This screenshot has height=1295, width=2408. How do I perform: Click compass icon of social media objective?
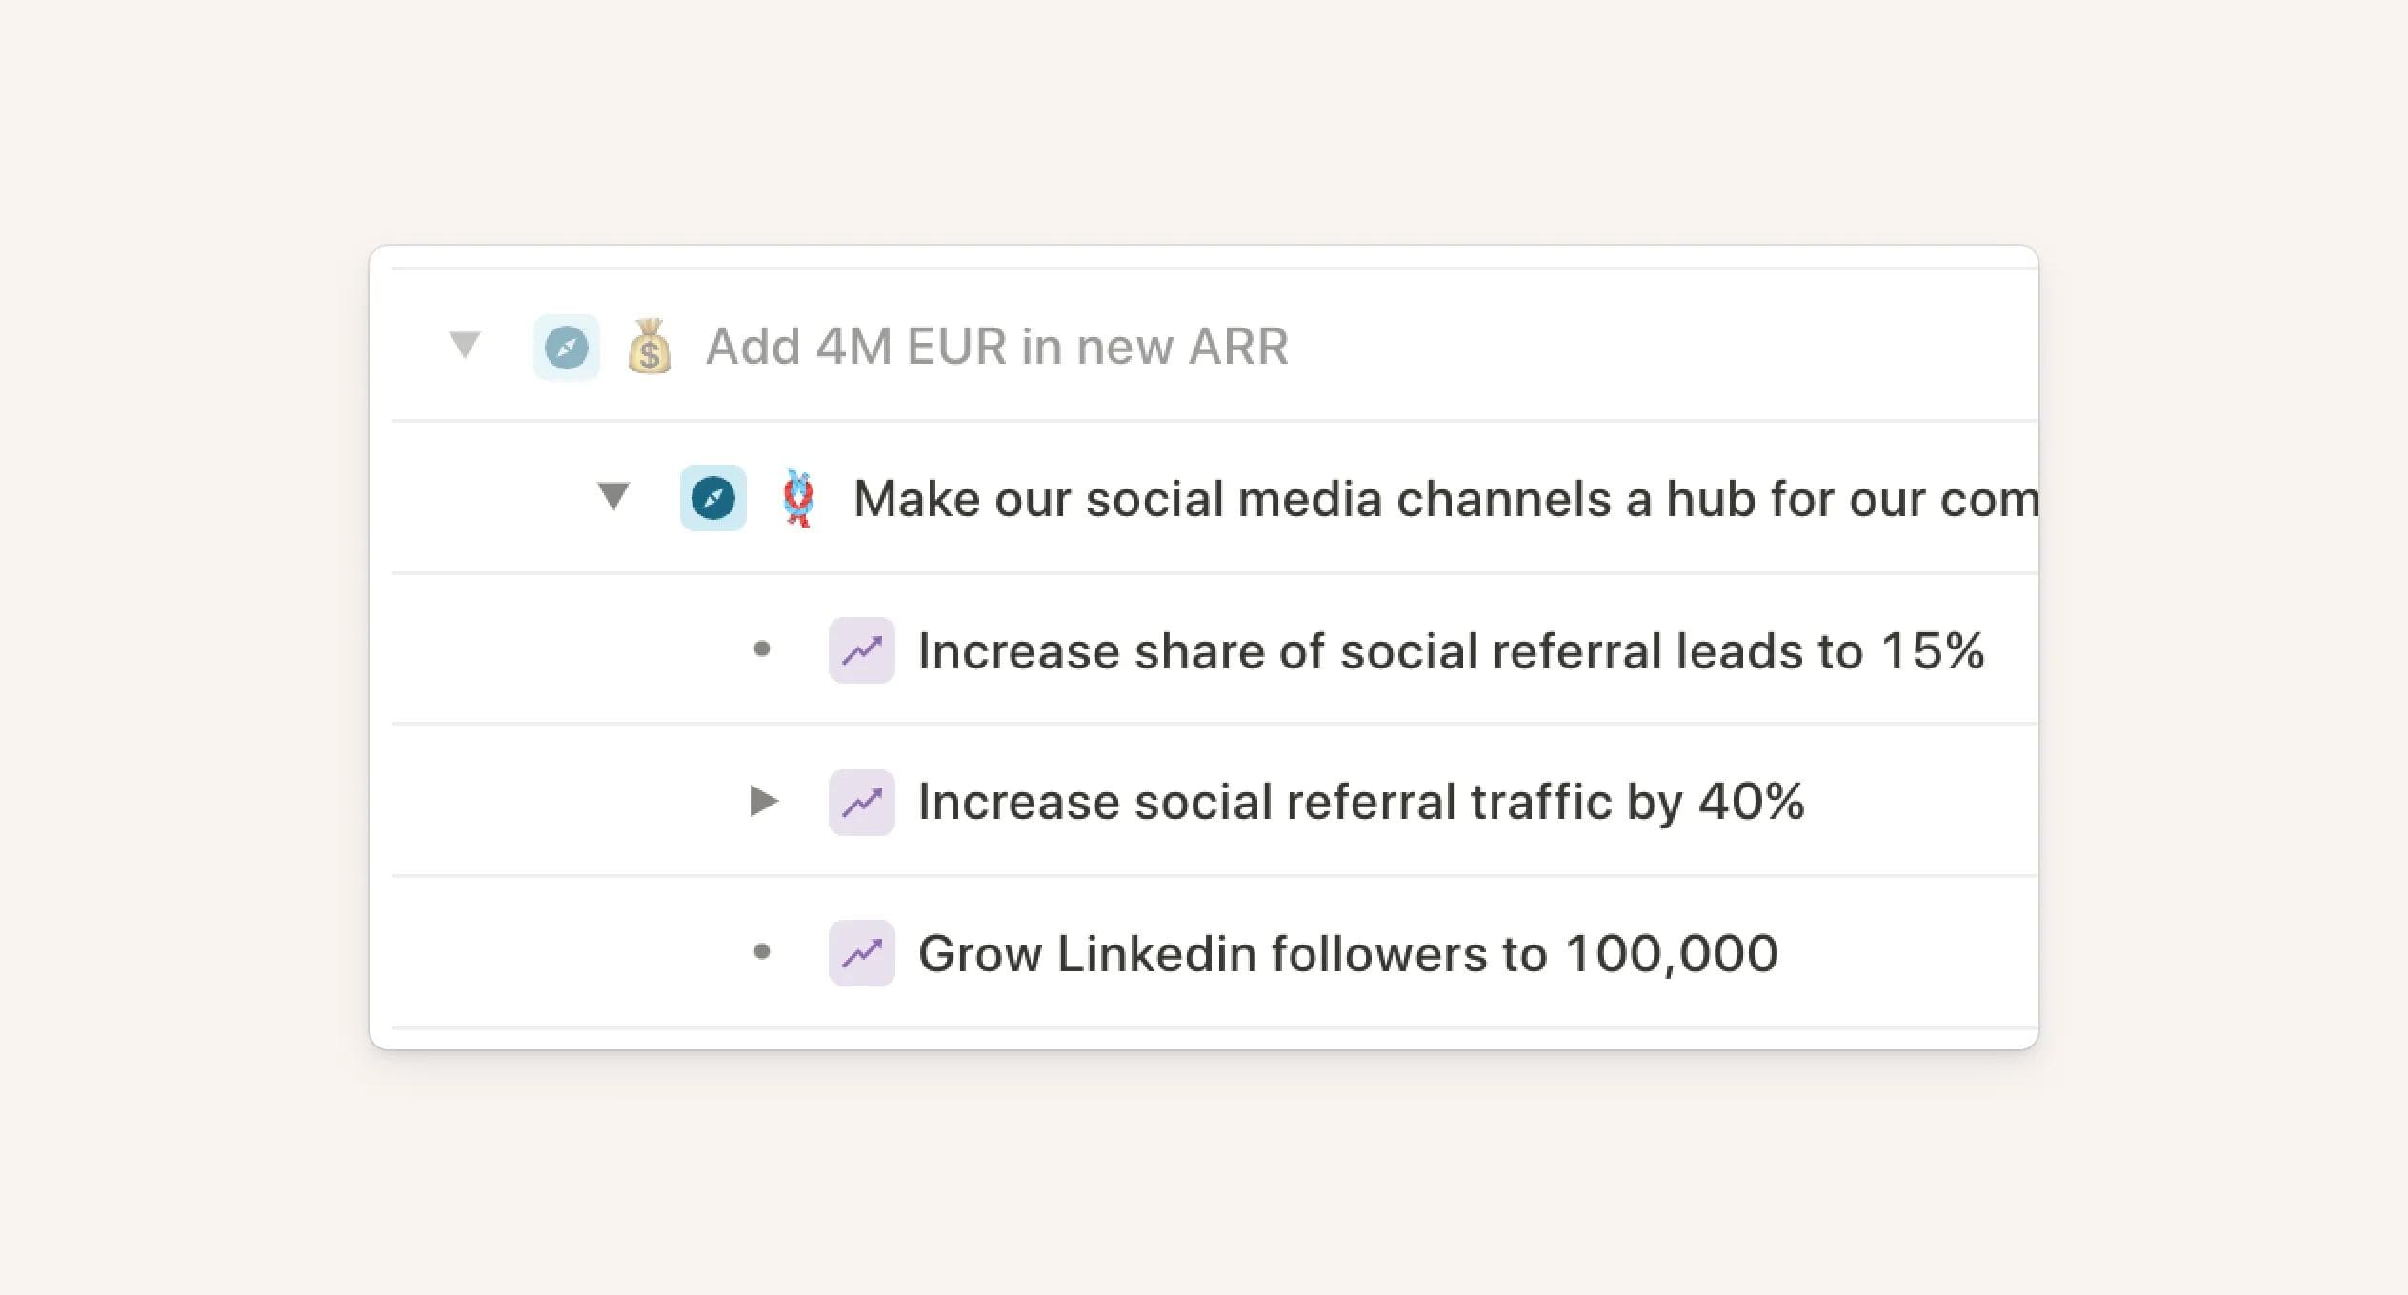713,498
